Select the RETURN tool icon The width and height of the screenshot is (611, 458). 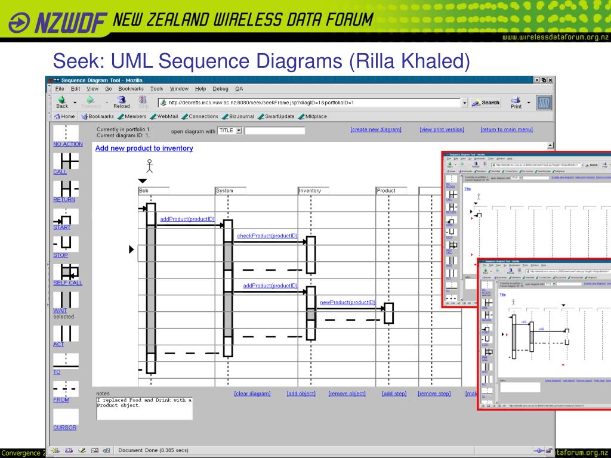(66, 188)
